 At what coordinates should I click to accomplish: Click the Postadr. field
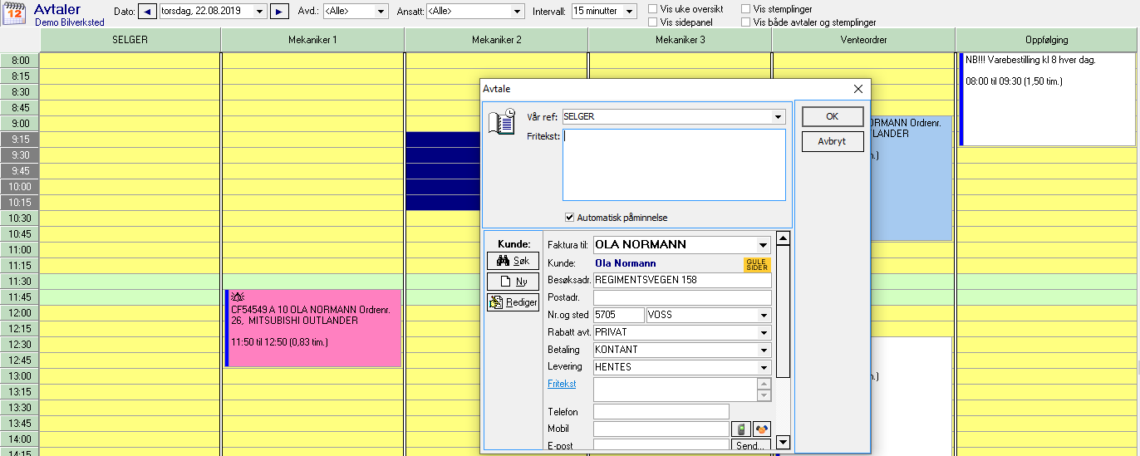(682, 297)
